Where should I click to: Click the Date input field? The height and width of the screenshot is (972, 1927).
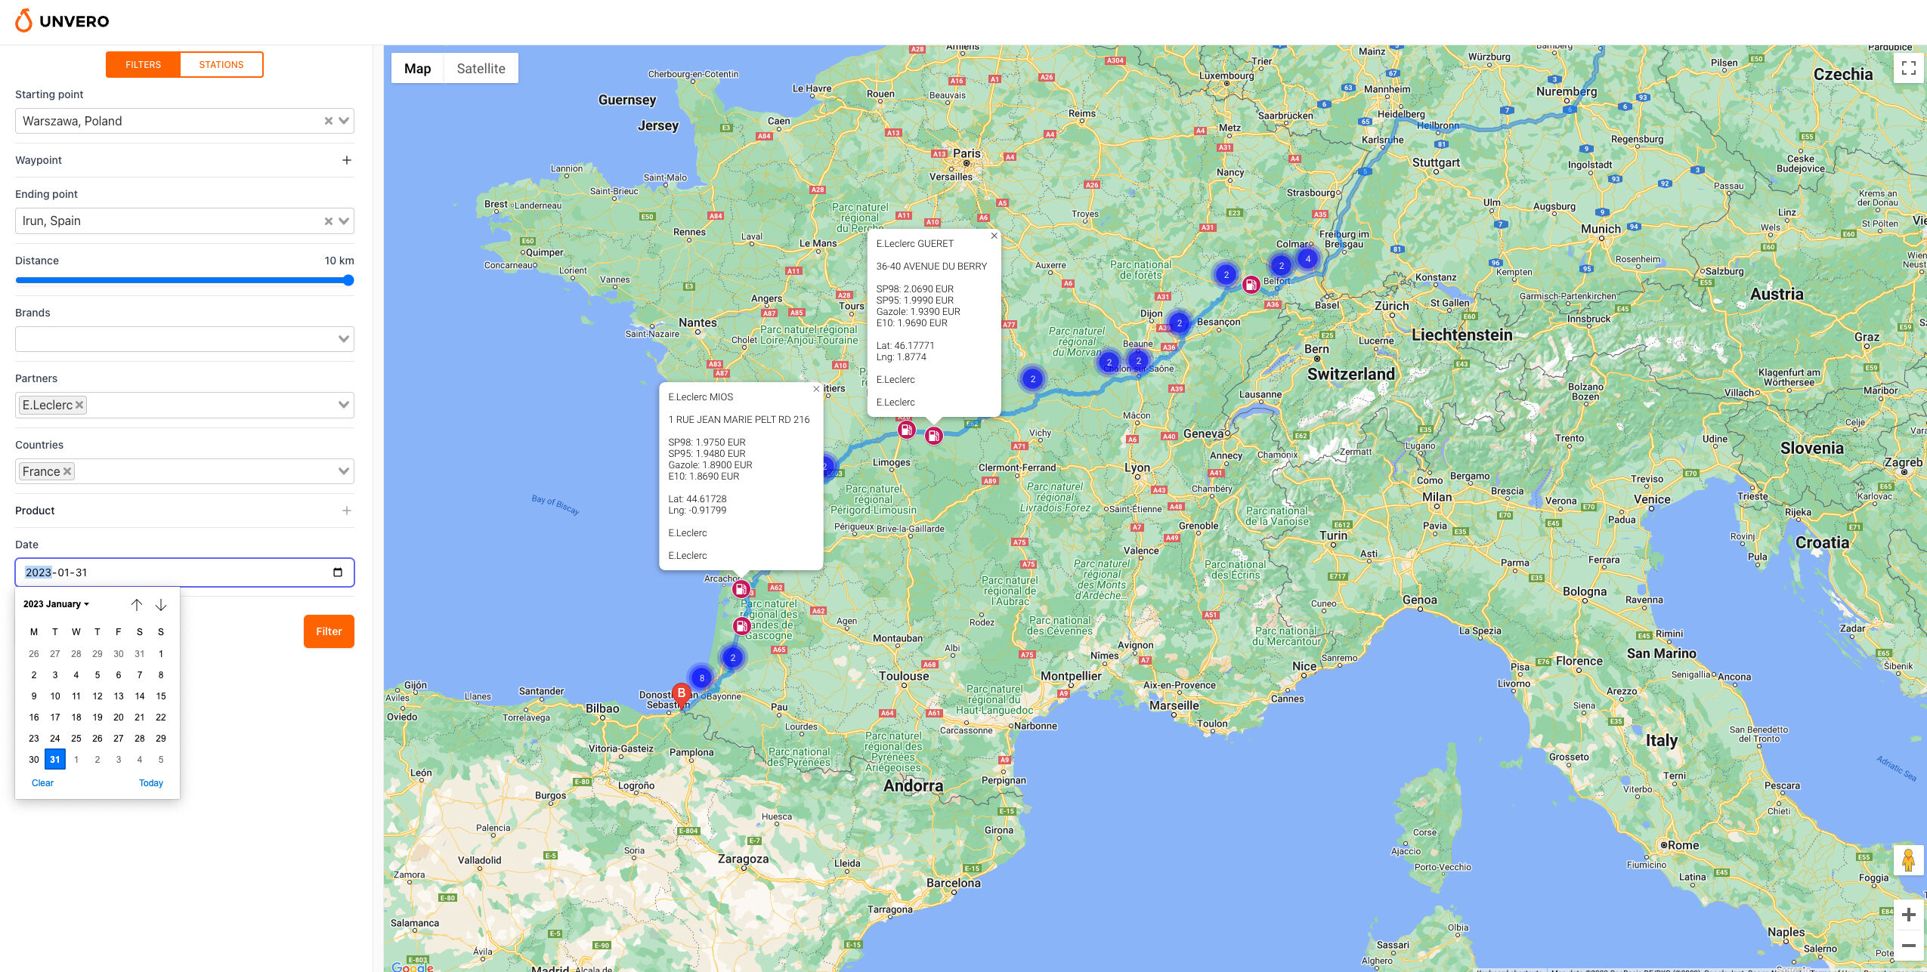click(x=184, y=572)
